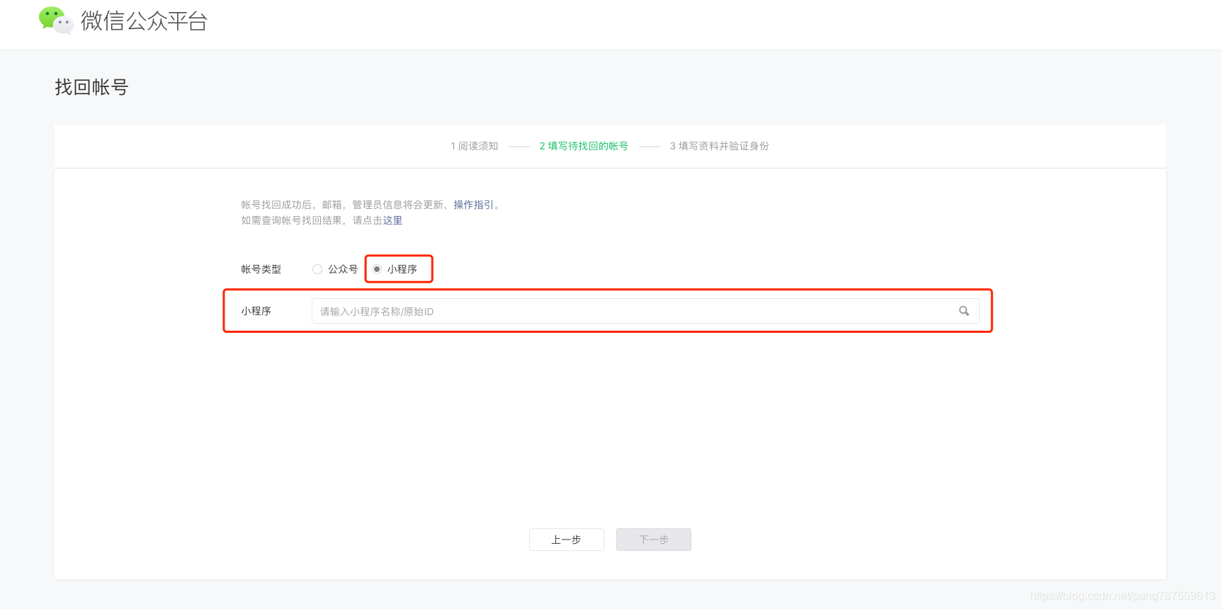This screenshot has width=1222, height=609.
Task: Select the 小程序 radio button
Action: point(377,269)
